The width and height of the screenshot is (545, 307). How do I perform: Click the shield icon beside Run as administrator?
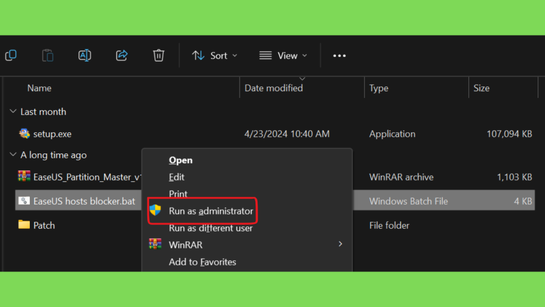click(155, 210)
